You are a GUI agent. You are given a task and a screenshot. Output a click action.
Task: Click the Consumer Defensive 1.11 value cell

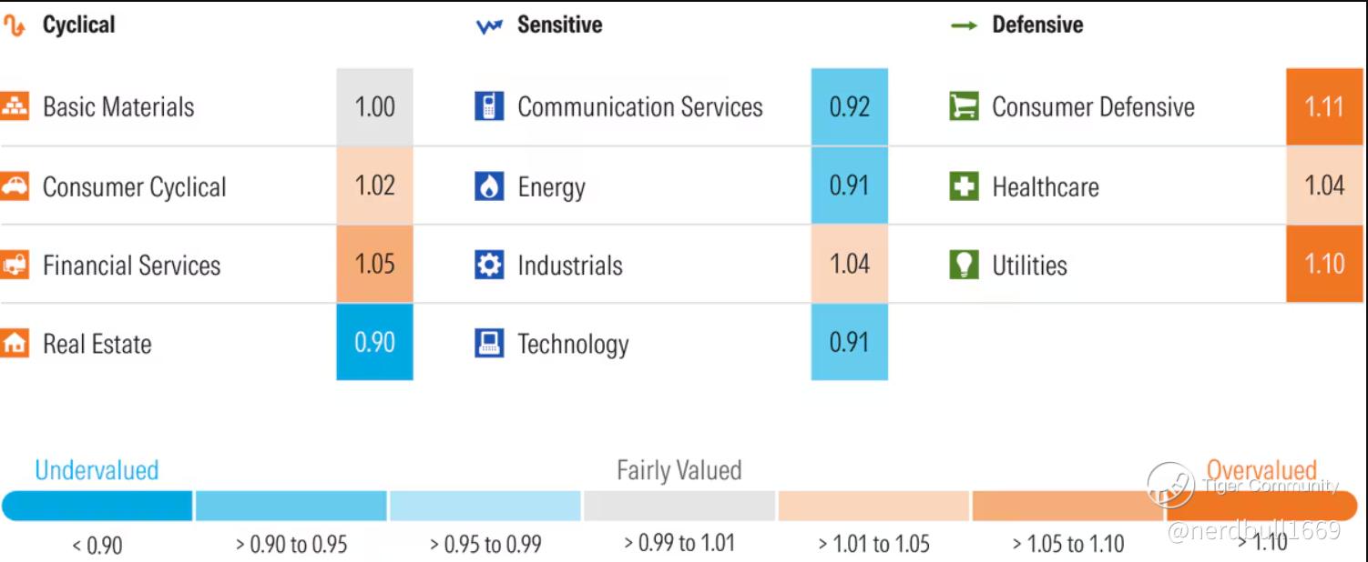coord(1324,106)
